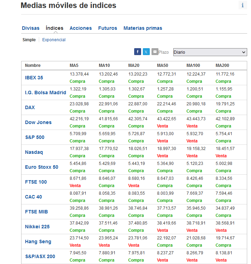Open the Nikkei 225 index link
Screen dimensions: 251x264
click(x=37, y=227)
